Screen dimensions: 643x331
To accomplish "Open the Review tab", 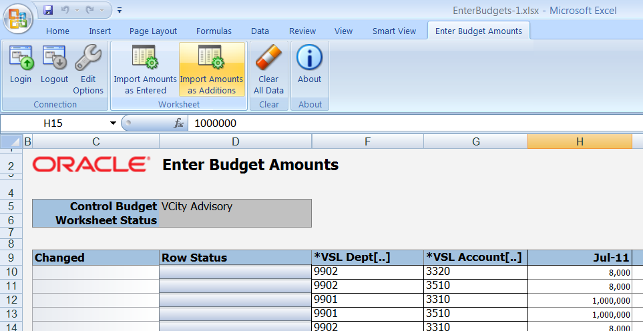I will click(302, 31).
